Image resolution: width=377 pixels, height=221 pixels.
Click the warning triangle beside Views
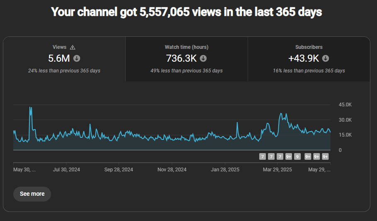[x=73, y=48]
